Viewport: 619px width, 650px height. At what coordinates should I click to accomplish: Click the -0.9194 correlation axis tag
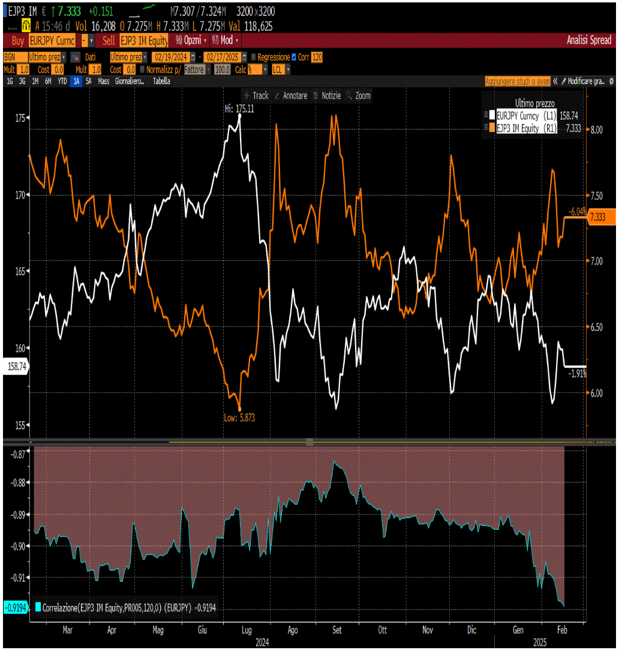tap(16, 608)
